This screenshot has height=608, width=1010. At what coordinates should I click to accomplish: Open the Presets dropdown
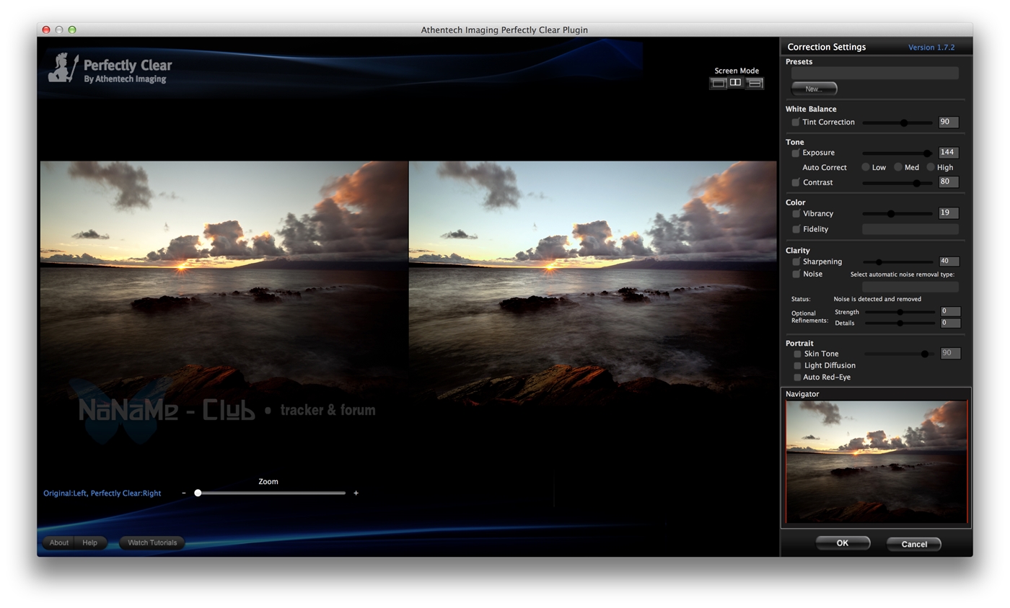pos(874,73)
